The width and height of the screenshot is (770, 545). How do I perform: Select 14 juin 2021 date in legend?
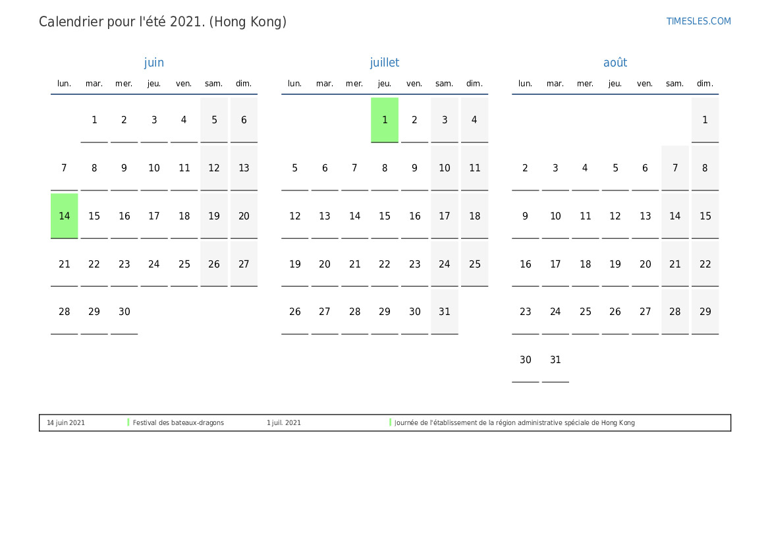(x=66, y=422)
